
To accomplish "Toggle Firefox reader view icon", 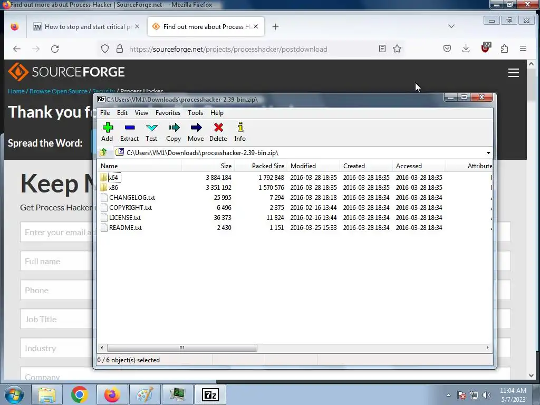I will pos(382,49).
